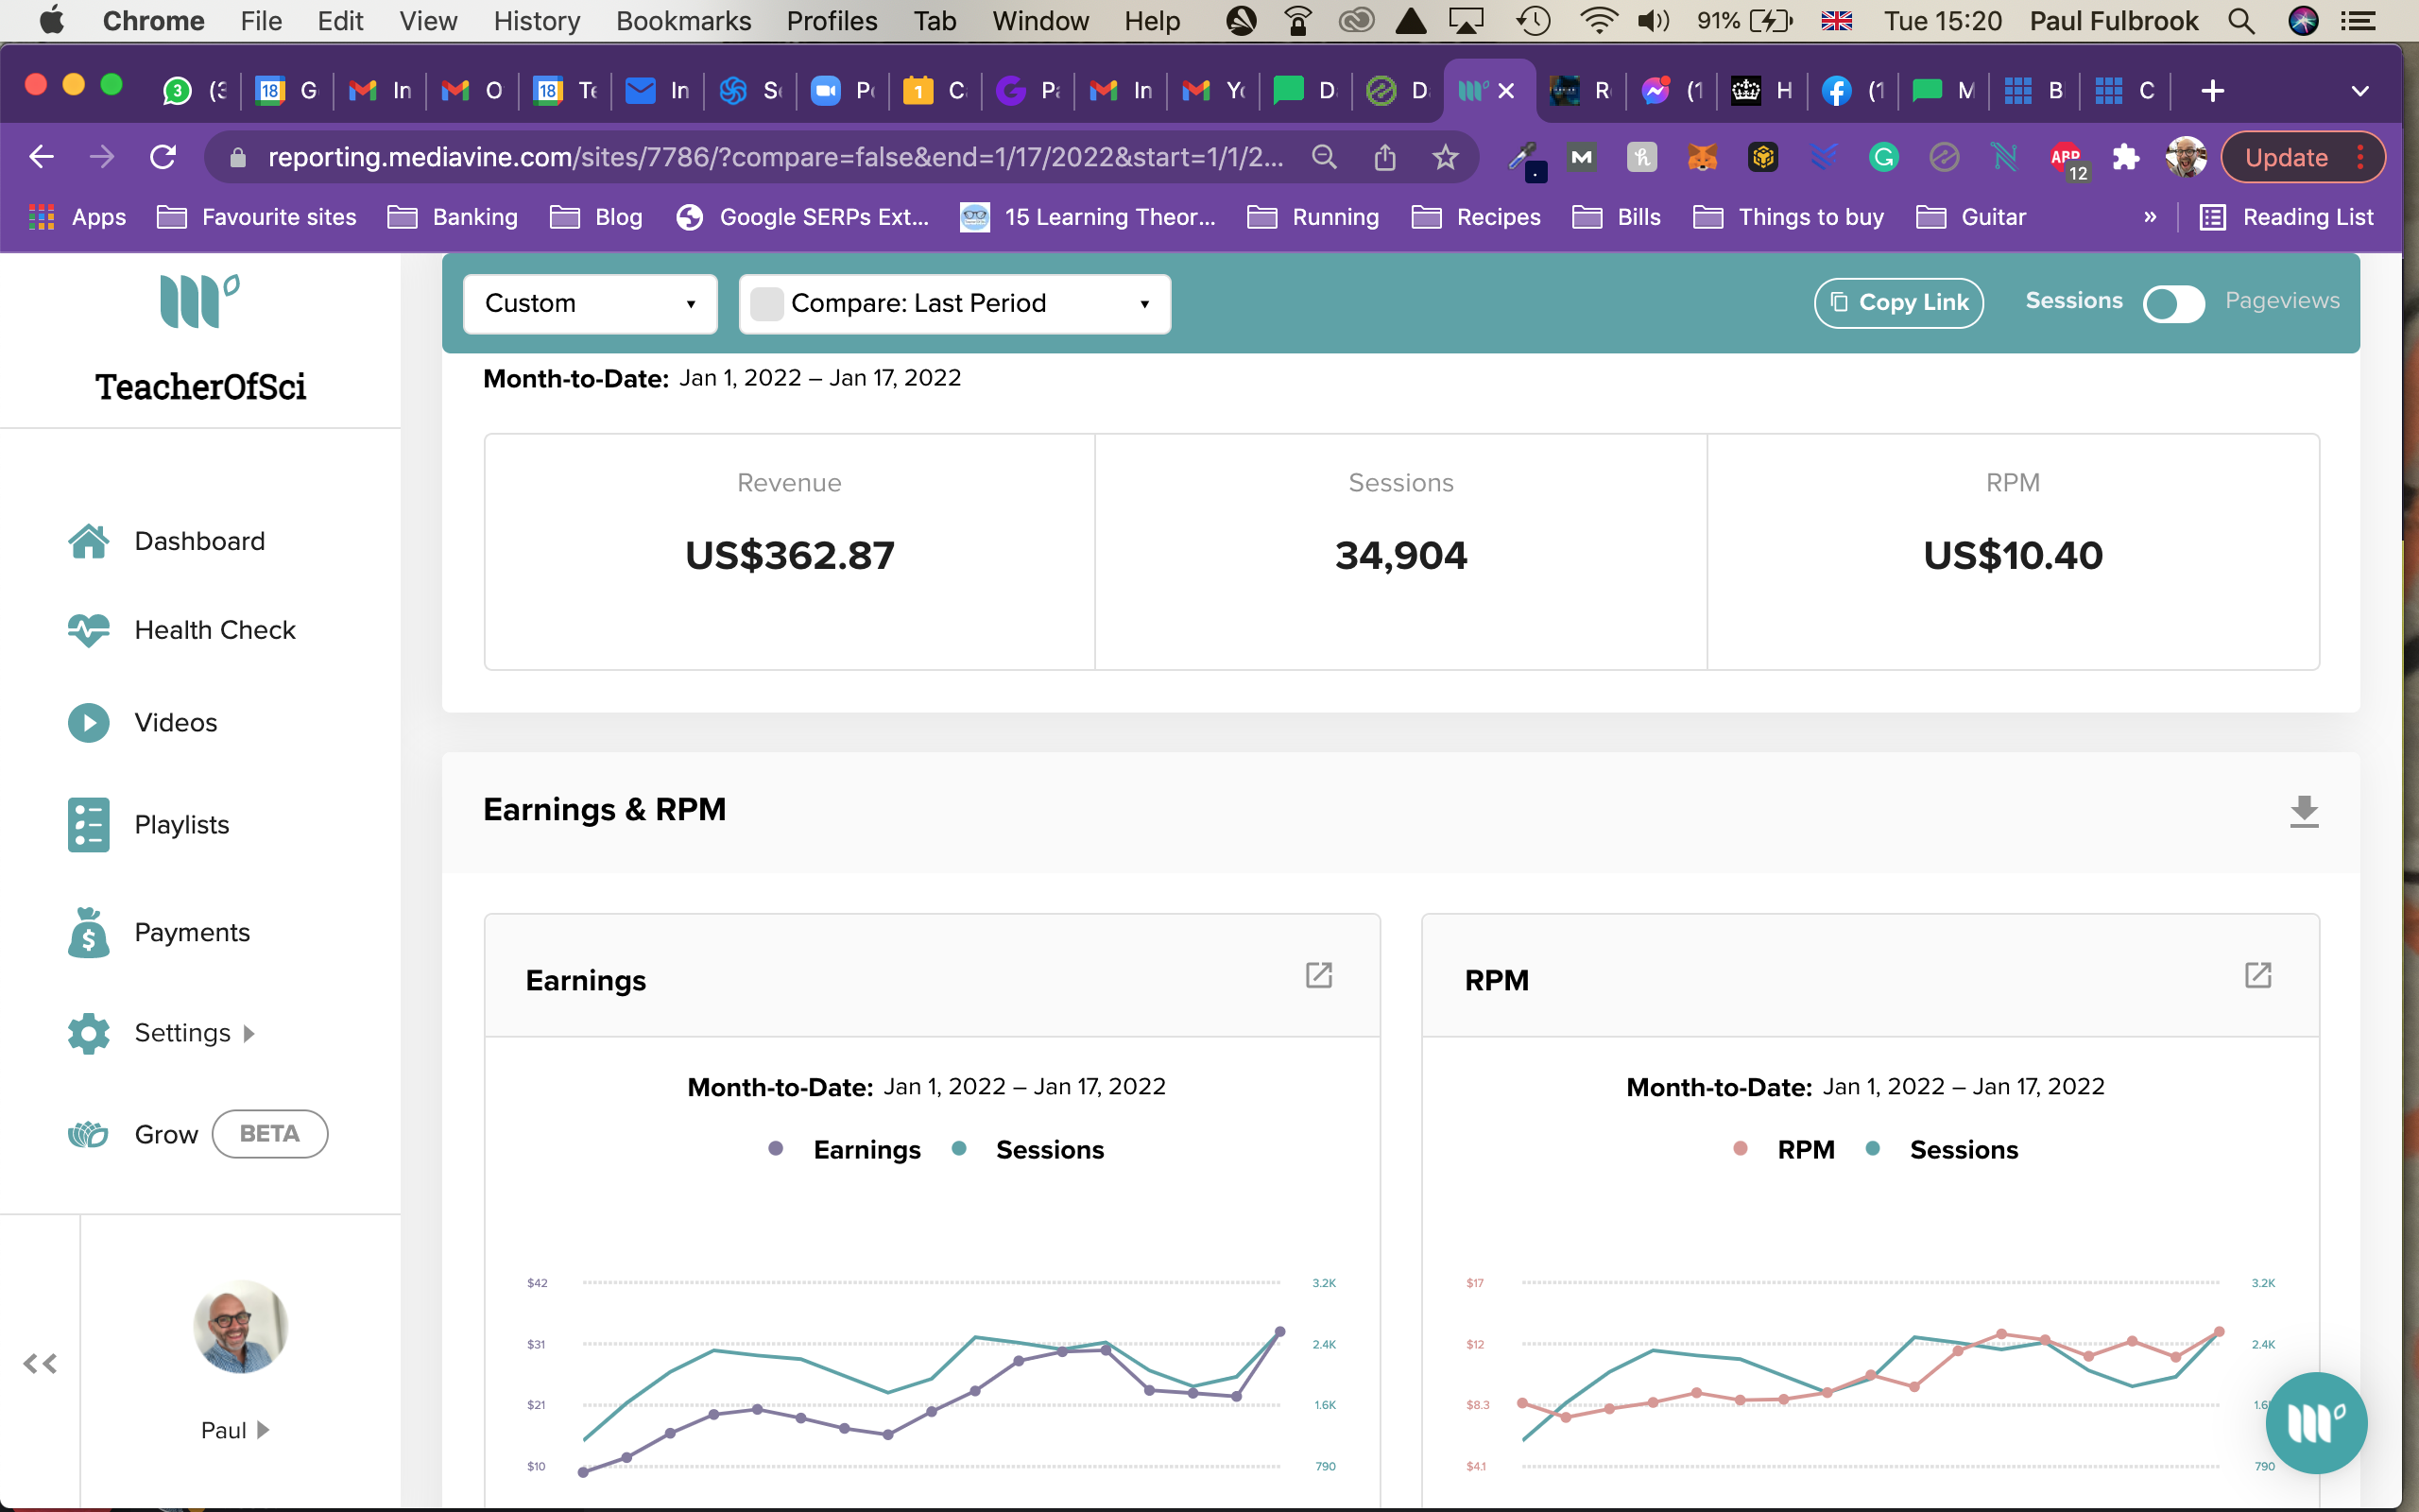Click the Copy Link button
This screenshot has height=1512, width=2419.
click(1898, 302)
